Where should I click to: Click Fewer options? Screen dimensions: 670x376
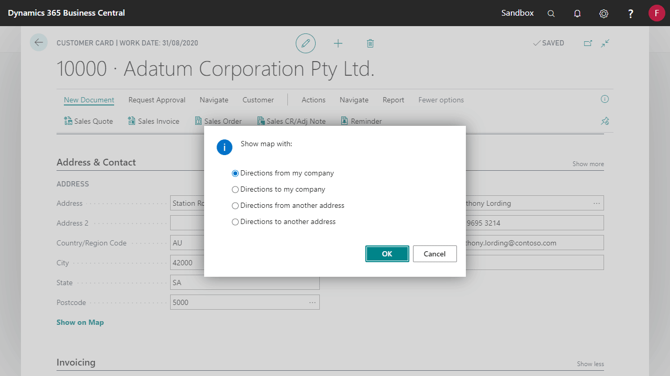[441, 100]
